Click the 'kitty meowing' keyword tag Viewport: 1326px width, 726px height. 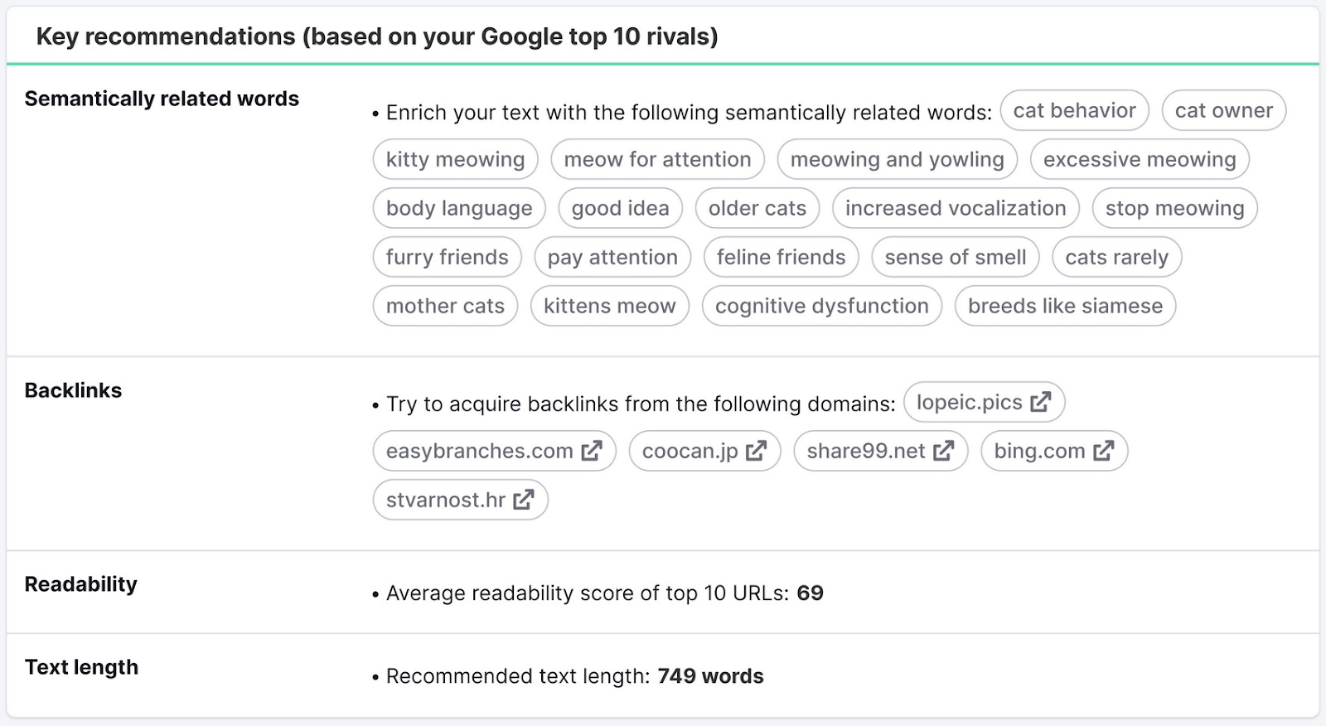pos(455,159)
